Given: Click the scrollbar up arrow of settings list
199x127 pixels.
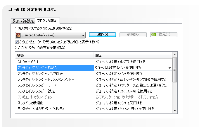Looking at the screenshot, I should click(x=175, y=55).
